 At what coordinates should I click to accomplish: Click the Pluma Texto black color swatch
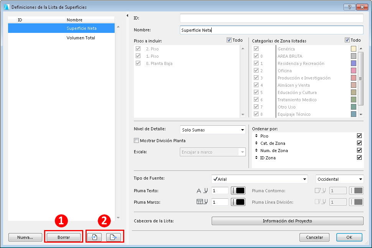(238, 191)
